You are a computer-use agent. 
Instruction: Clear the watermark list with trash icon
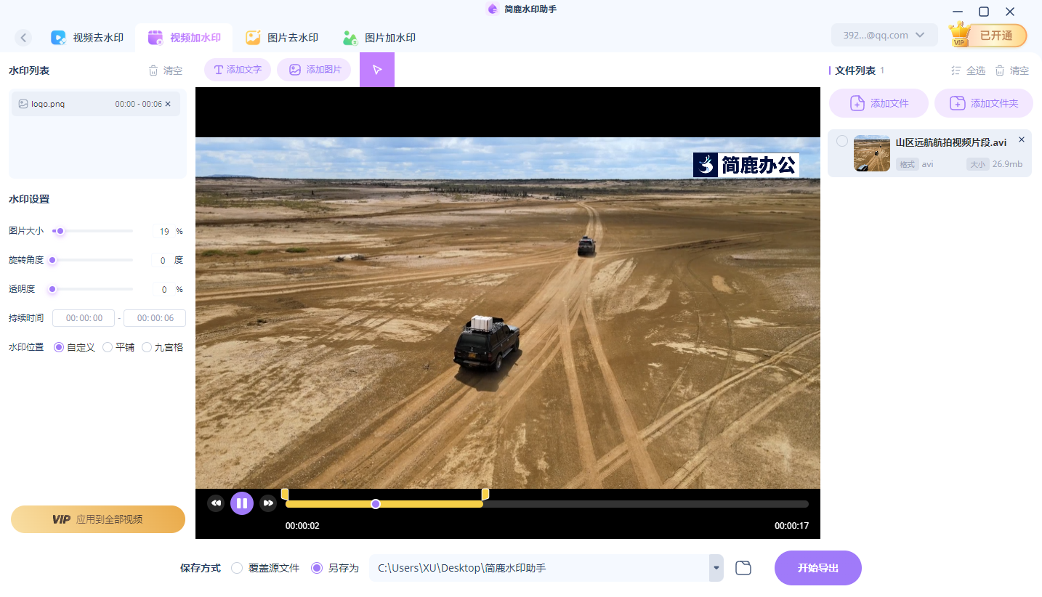coord(165,70)
